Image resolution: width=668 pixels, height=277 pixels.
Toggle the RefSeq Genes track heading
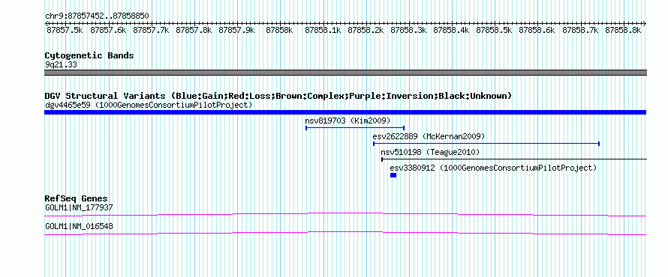pos(77,198)
